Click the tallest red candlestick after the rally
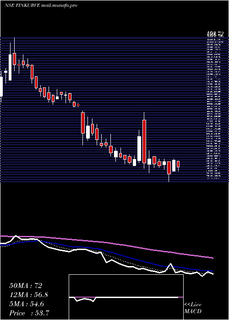The height and width of the screenshot is (320, 229). [144, 141]
